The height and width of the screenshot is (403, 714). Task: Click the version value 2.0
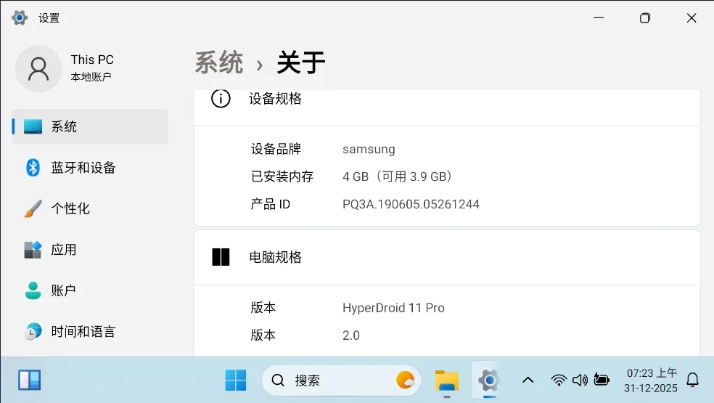pyautogui.click(x=351, y=335)
